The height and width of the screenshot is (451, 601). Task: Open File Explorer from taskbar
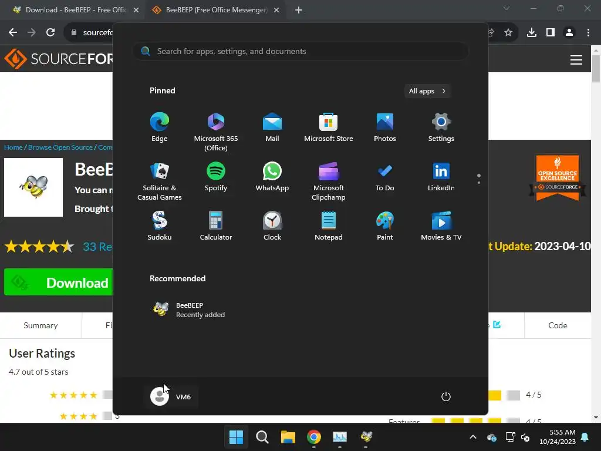288,437
